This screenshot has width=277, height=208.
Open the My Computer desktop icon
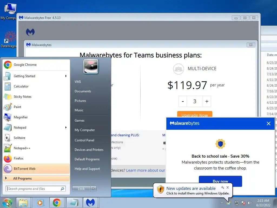point(9,11)
